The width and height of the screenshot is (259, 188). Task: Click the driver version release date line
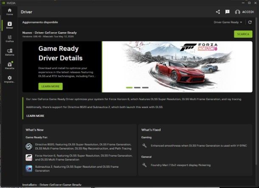pos(48,36)
